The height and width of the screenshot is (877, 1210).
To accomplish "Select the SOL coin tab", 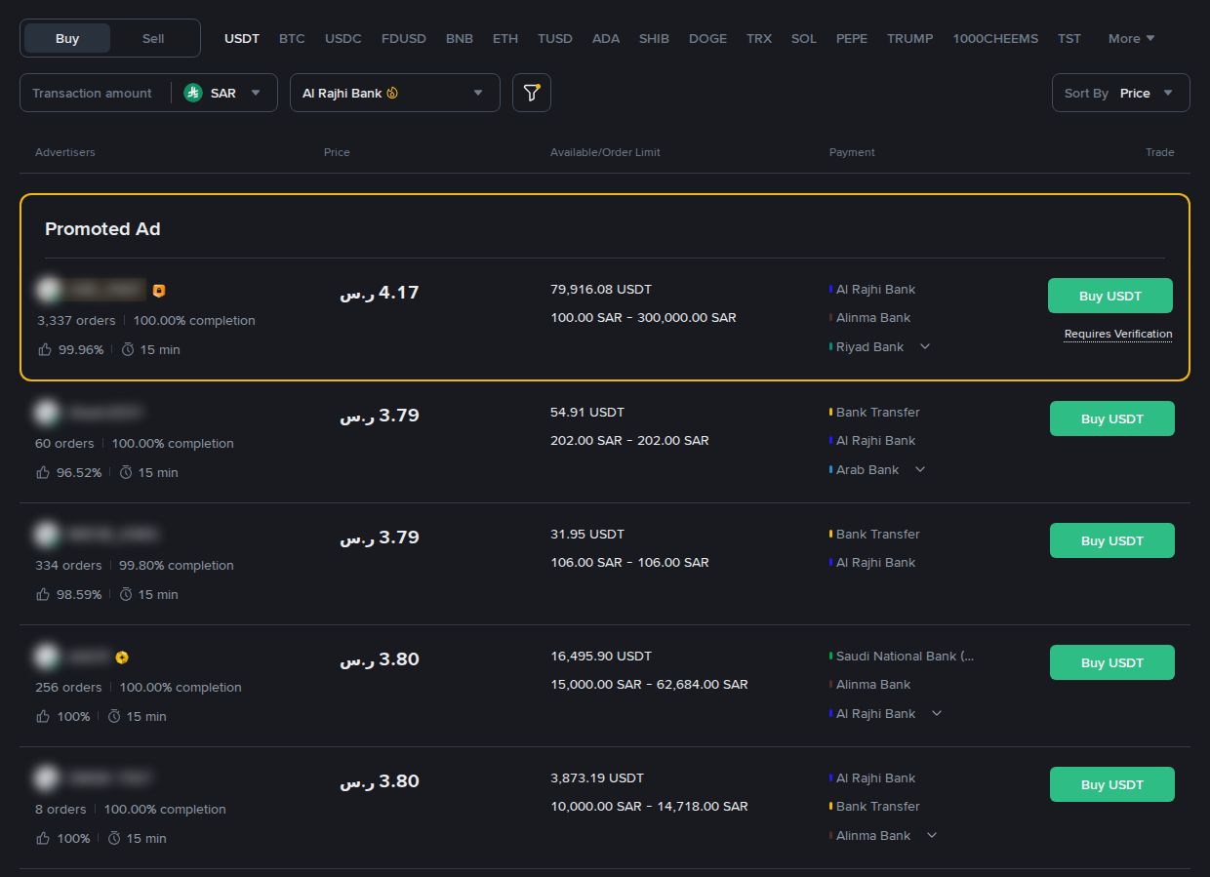I will (x=804, y=38).
